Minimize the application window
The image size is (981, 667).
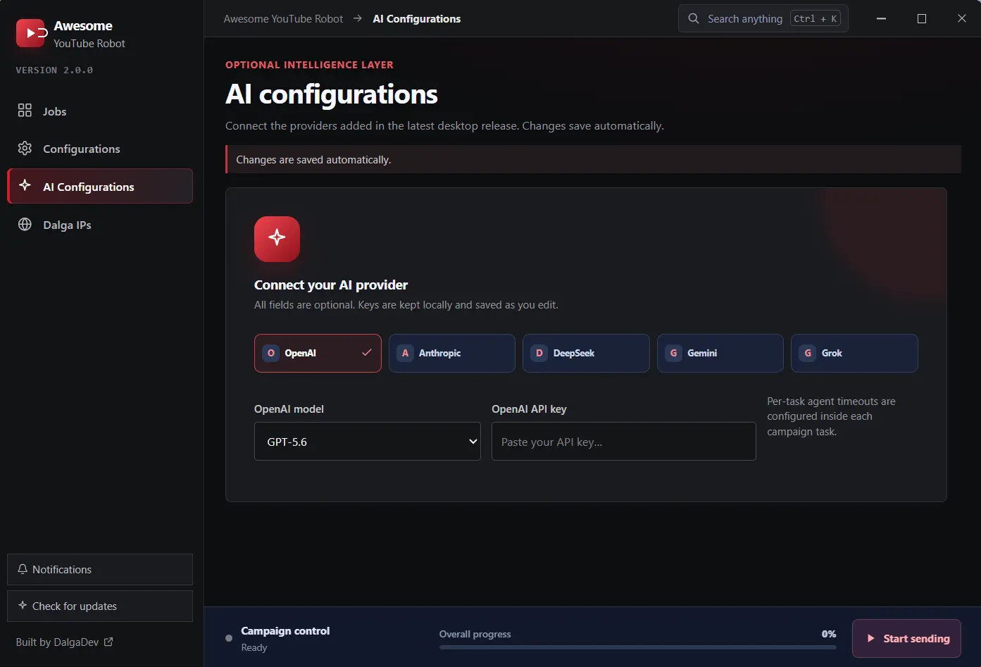(x=881, y=18)
